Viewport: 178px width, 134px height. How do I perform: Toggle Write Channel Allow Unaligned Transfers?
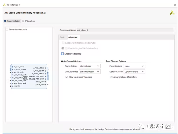point(67,77)
